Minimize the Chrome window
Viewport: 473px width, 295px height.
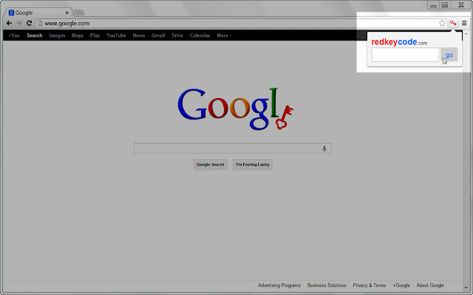click(x=434, y=5)
